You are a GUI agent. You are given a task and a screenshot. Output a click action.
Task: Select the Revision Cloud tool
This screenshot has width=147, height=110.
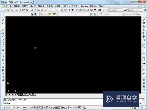(3, 43)
